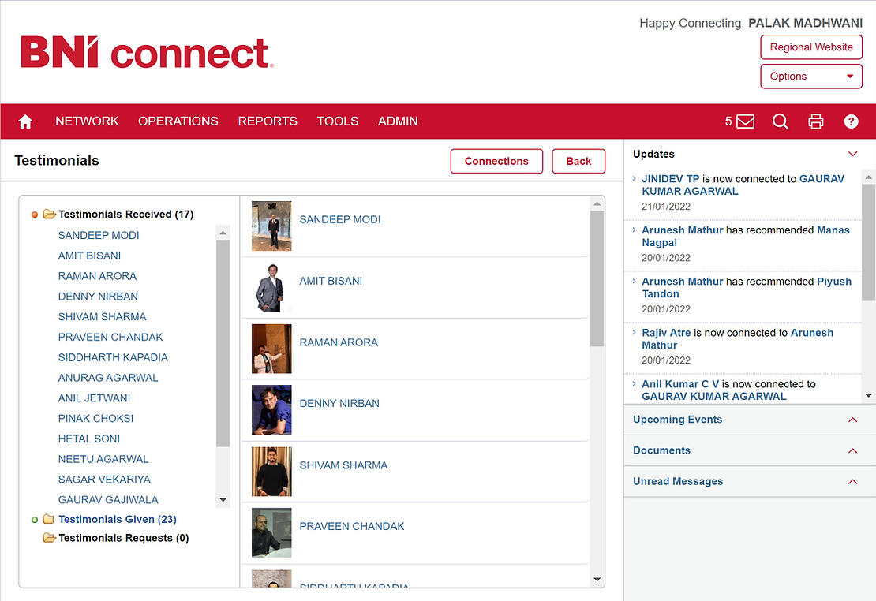Screen dimensions: 876x601
Task: Click the Testimonials Received folder icon
Action: pyautogui.click(x=49, y=214)
